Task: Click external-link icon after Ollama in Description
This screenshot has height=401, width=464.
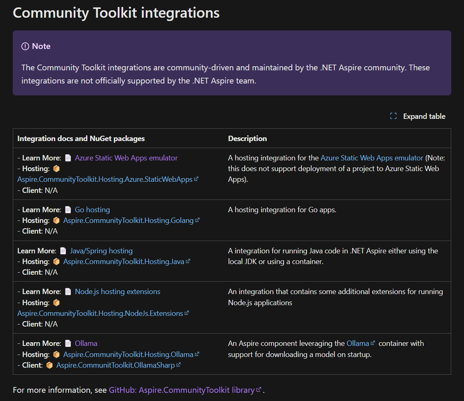Action: click(373, 343)
